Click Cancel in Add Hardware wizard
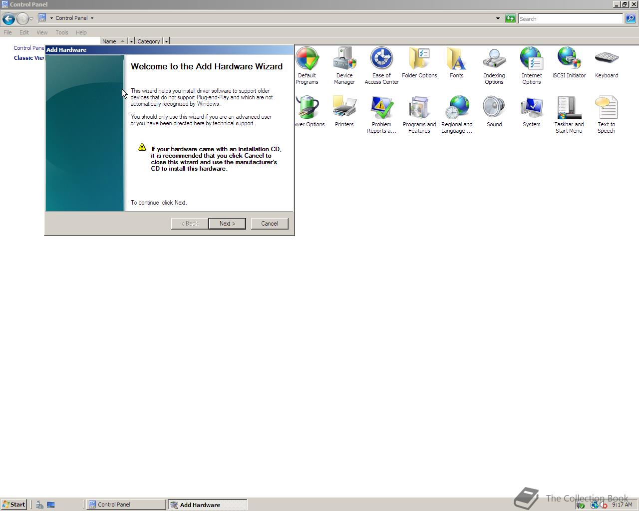Viewport: 639px width, 511px height. click(270, 224)
